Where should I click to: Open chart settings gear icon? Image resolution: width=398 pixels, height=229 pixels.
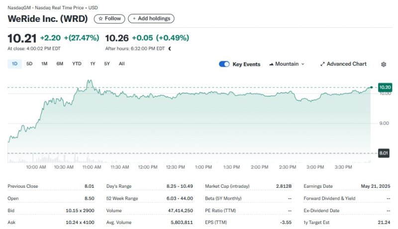coord(384,64)
